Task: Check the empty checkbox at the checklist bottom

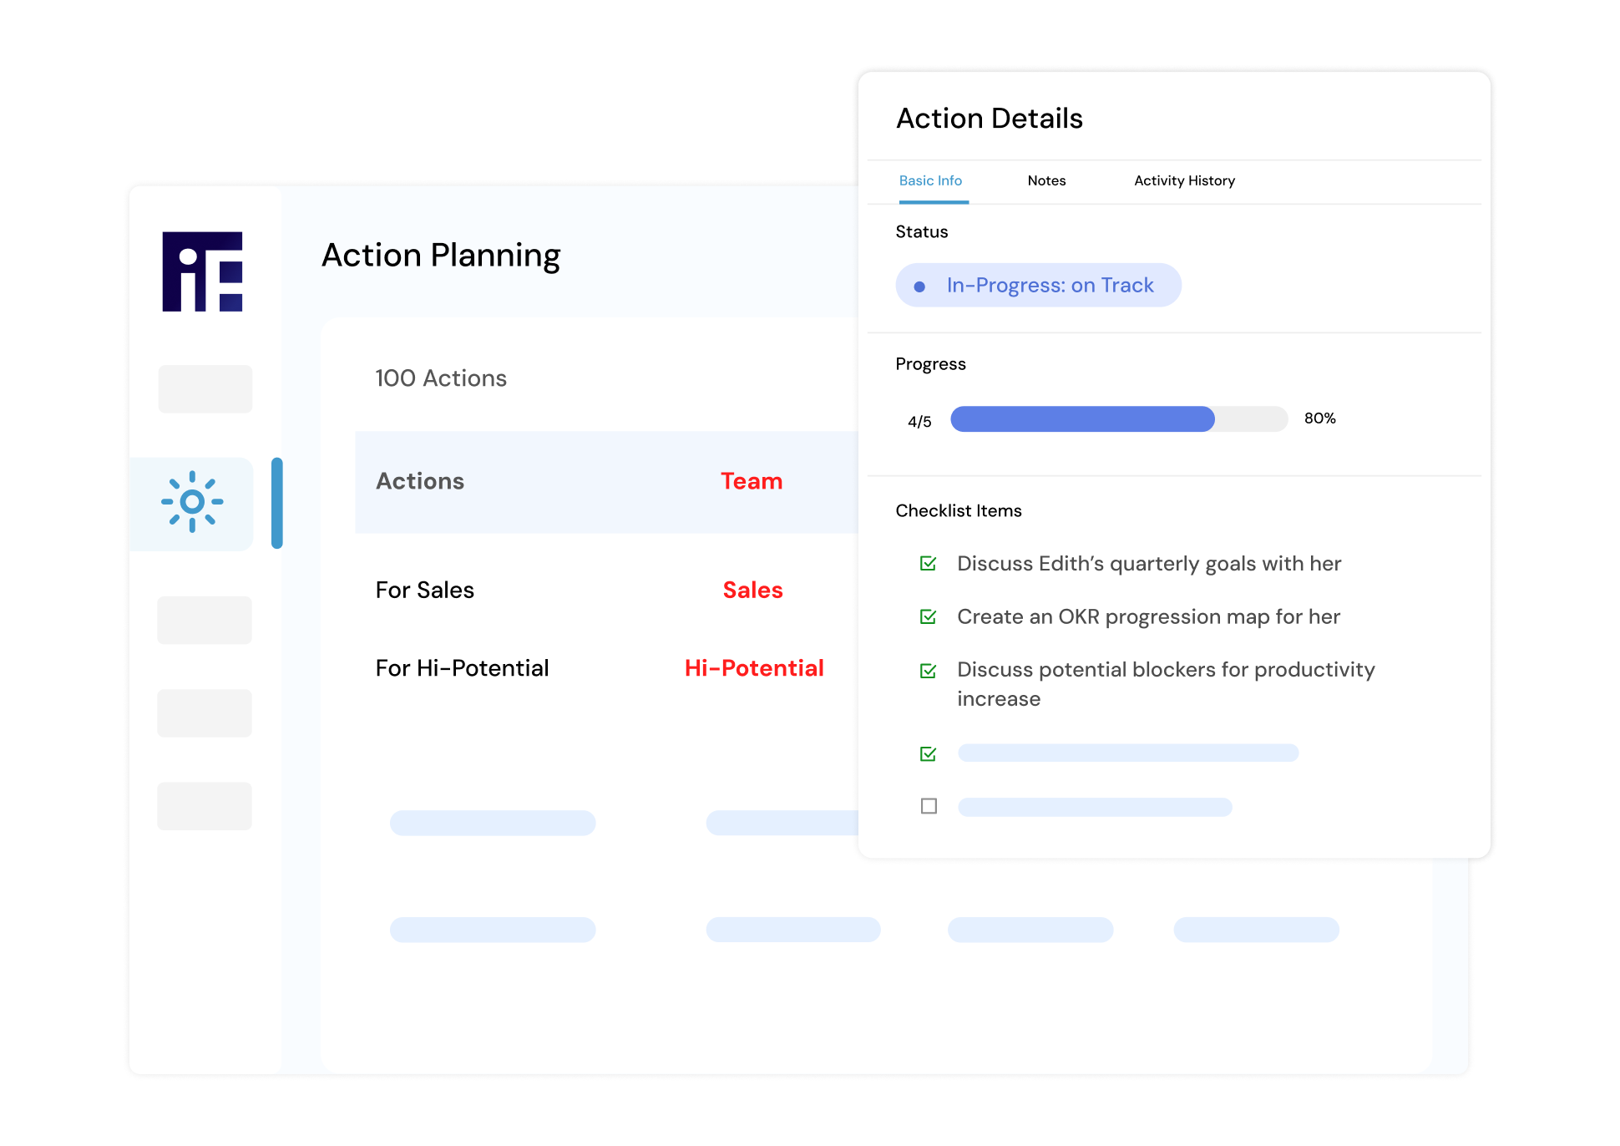Action: coord(929,805)
